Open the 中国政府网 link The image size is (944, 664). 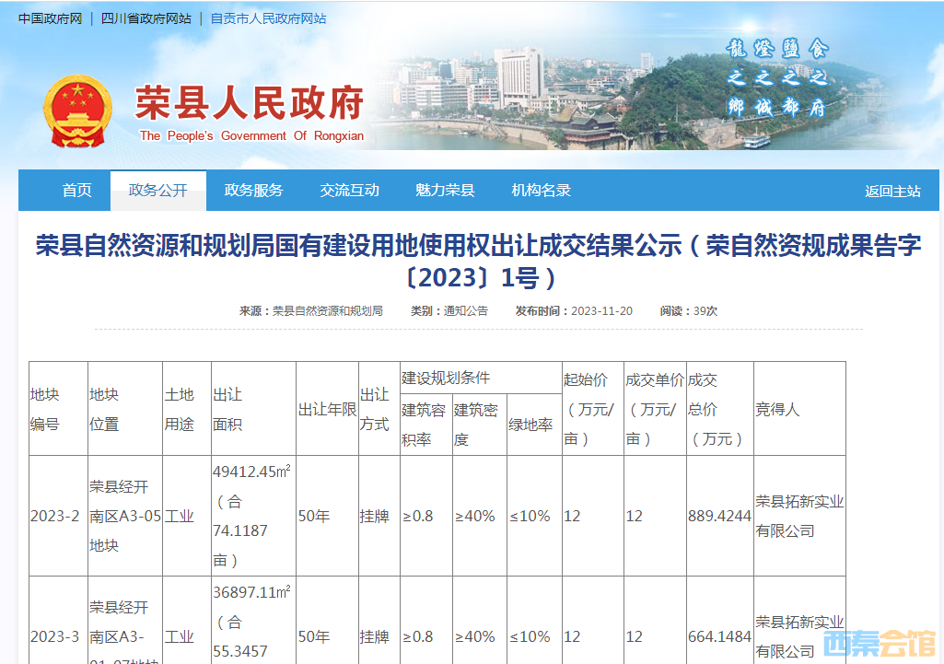(x=50, y=18)
